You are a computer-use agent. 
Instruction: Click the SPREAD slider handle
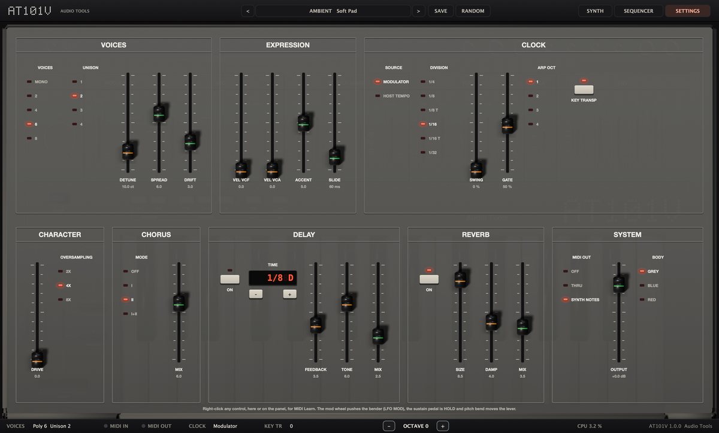pos(159,112)
